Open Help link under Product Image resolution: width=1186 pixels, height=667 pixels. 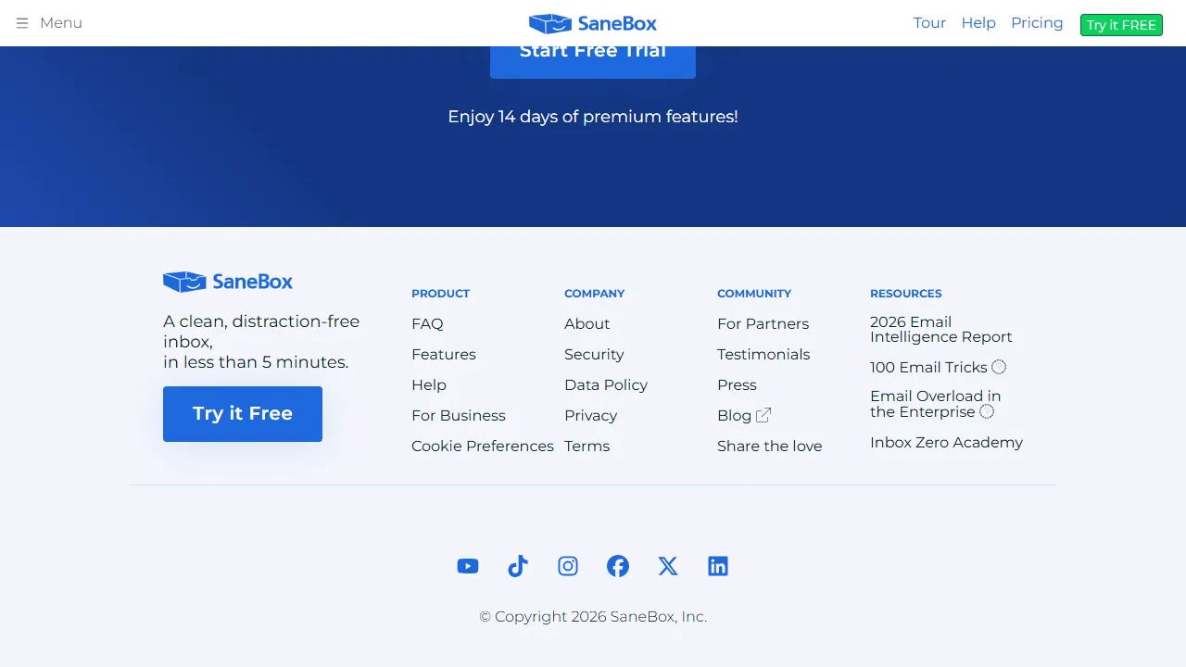pyautogui.click(x=429, y=384)
